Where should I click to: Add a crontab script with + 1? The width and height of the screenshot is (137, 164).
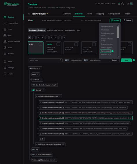click(42, 139)
